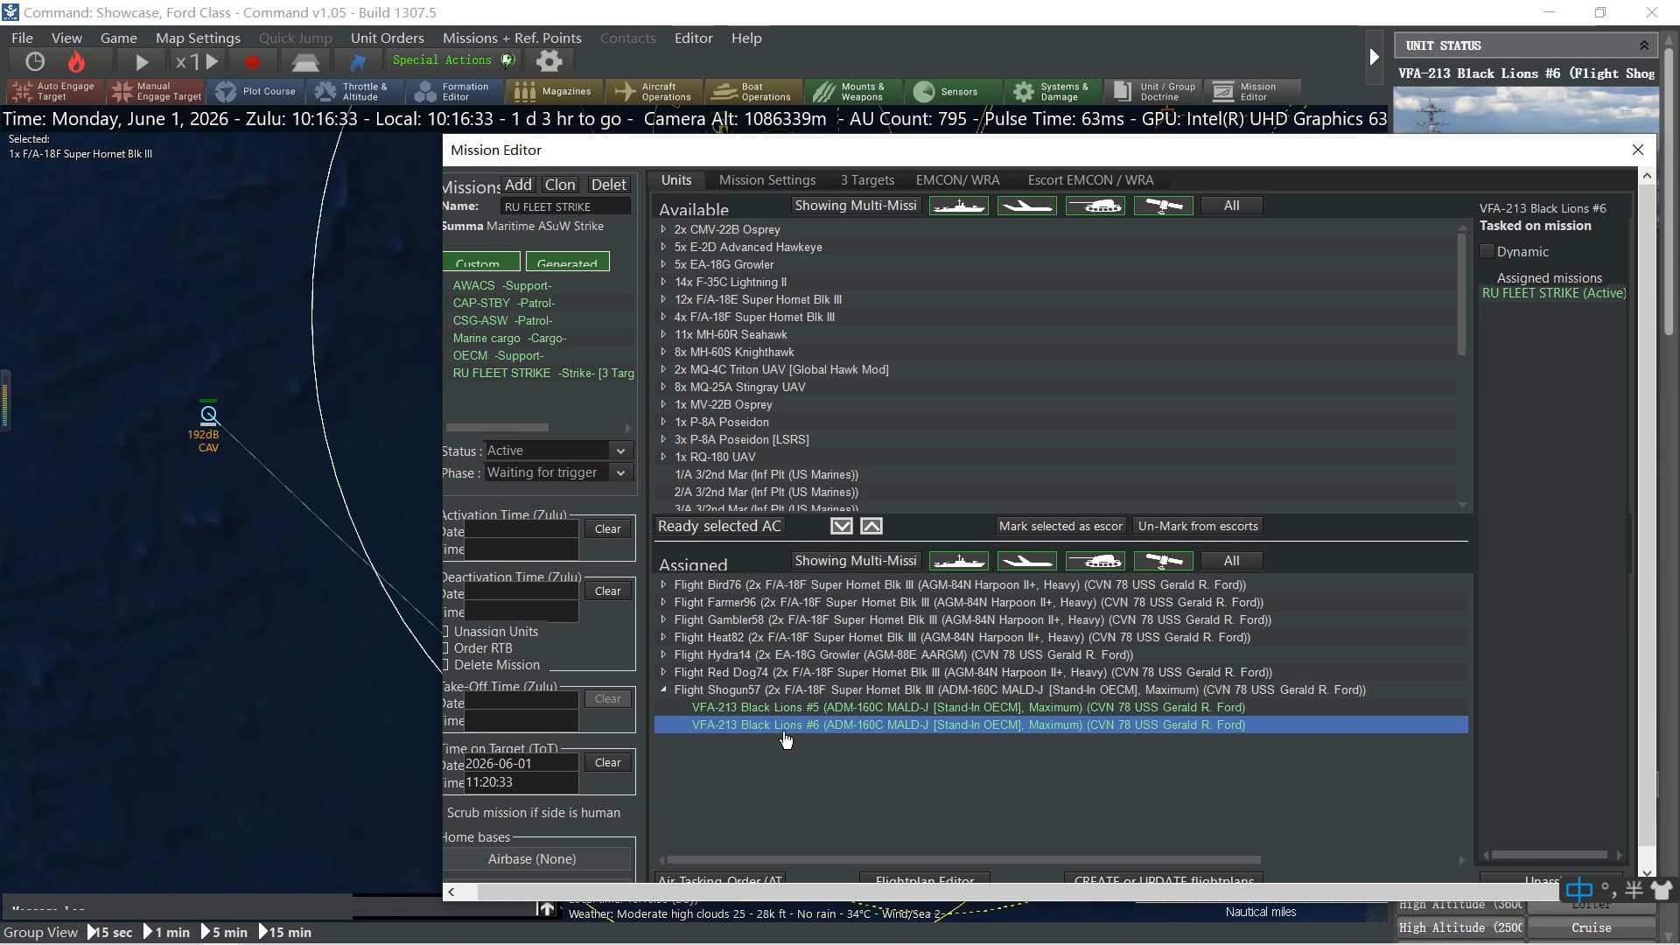
Task: Open Mounts & Weapons
Action: point(854,91)
